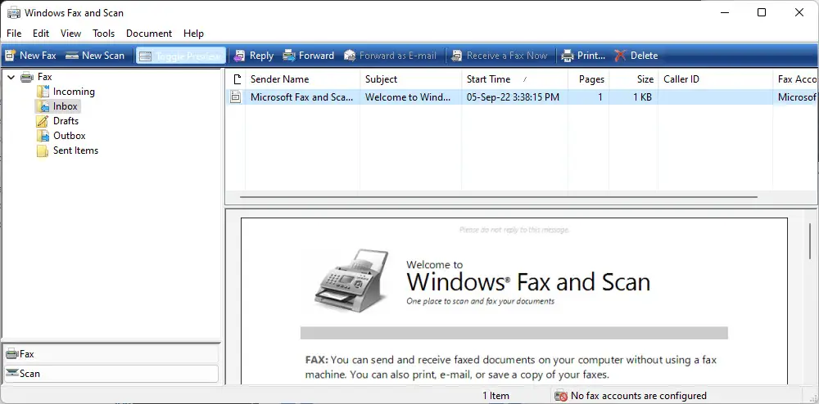Forward the selected fax
Viewport: 819px width, 404px height.
[308, 56]
